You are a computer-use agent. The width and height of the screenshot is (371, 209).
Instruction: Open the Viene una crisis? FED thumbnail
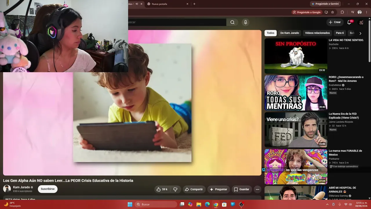point(296,130)
